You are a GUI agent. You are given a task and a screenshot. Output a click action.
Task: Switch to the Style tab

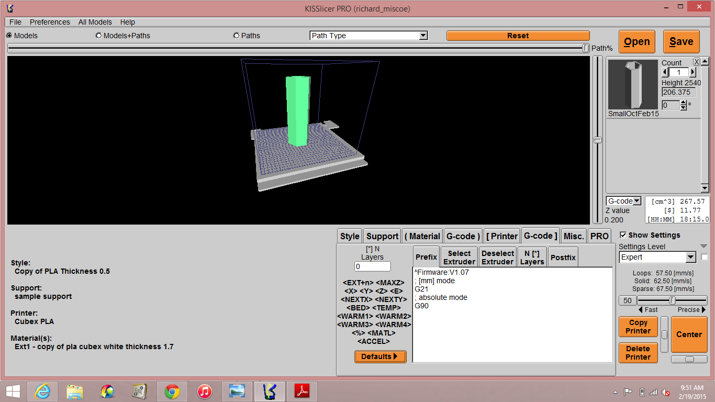pyautogui.click(x=350, y=236)
